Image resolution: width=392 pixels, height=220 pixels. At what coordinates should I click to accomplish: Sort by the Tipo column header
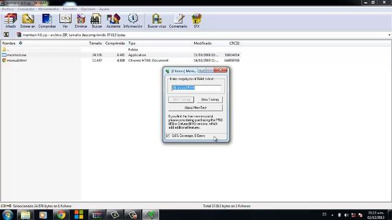pyautogui.click(x=132, y=43)
